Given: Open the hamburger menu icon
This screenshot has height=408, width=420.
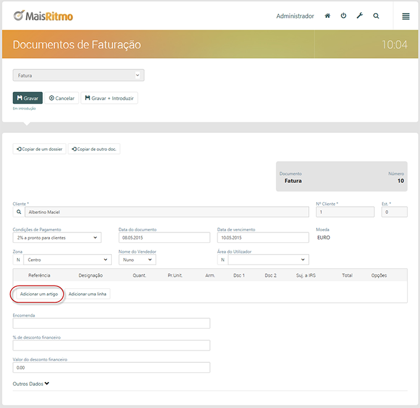Looking at the screenshot, I should pyautogui.click(x=406, y=16).
